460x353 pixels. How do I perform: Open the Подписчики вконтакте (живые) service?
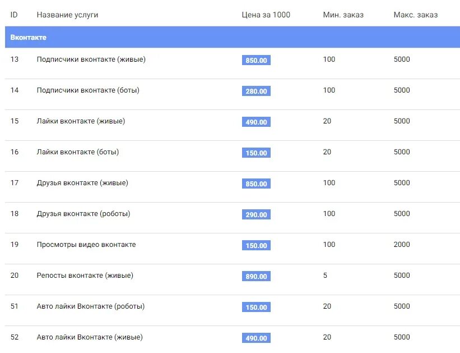coord(91,59)
